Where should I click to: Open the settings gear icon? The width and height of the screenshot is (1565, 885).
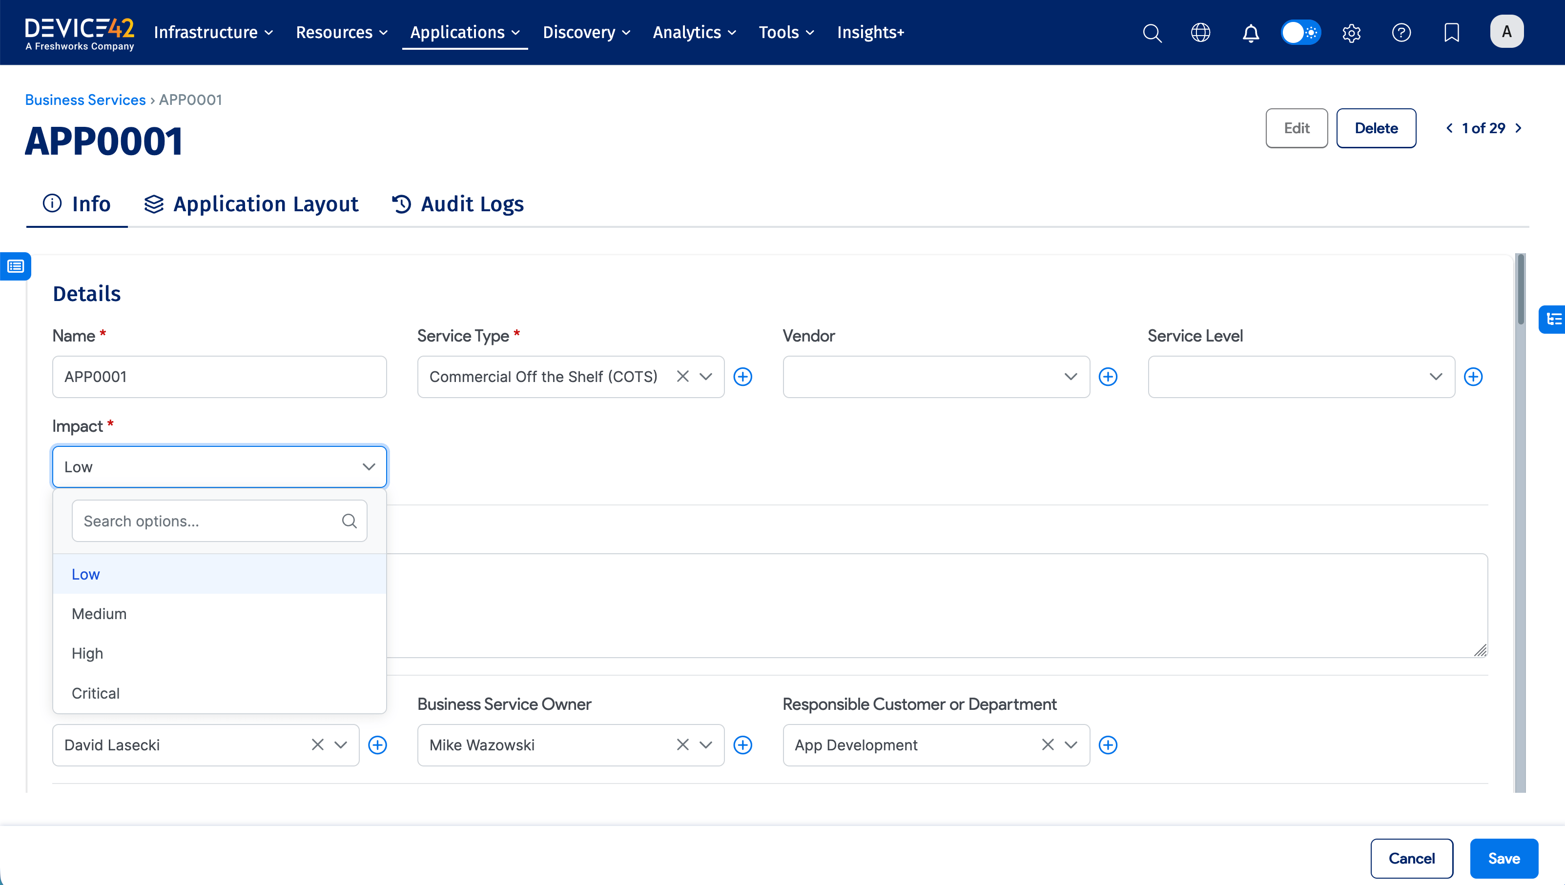(1351, 32)
